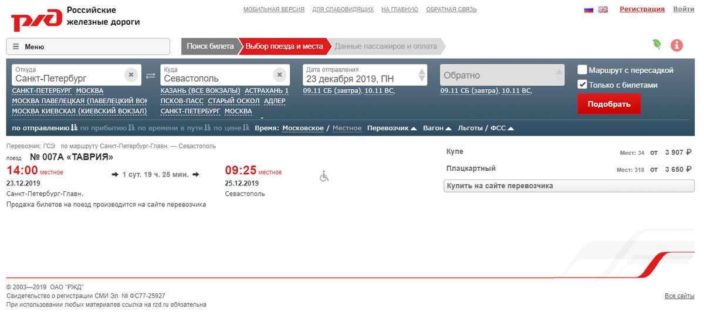This screenshot has height=318, width=704.
Task: Pick 09.11 СБ (завтра) return date shortcut
Action: point(469,91)
